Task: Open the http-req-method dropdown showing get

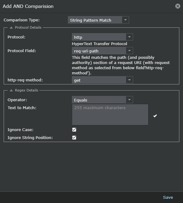Action: pos(103,80)
